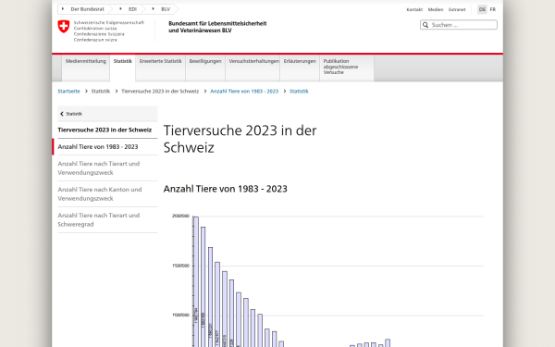Click the page heading Tierversuche 2023 in der Schweiz
This screenshot has height=347, width=555.
tap(240, 139)
